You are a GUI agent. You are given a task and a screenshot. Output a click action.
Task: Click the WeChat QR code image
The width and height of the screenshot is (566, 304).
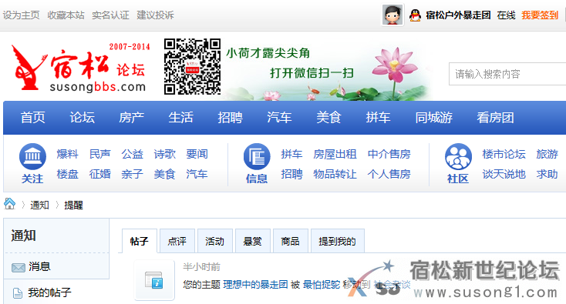(x=192, y=66)
